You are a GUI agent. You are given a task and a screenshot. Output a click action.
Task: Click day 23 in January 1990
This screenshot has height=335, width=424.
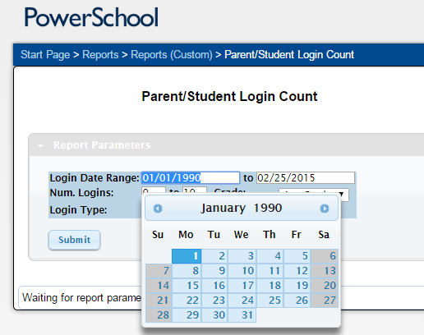(214, 301)
